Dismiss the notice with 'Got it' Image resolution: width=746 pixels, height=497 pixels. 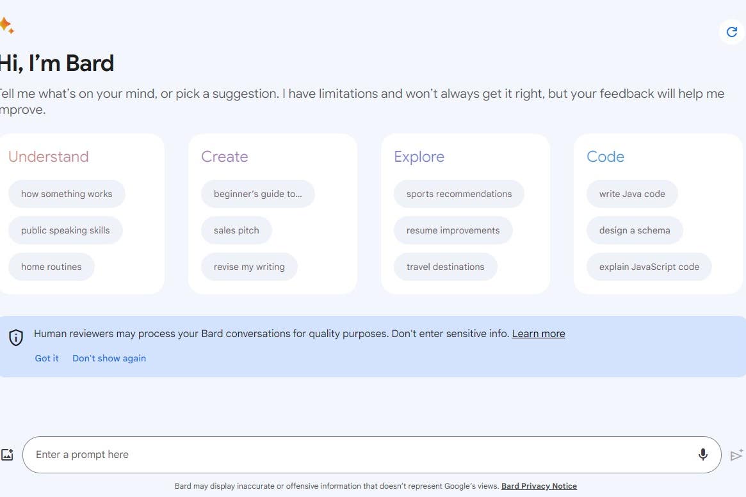46,358
